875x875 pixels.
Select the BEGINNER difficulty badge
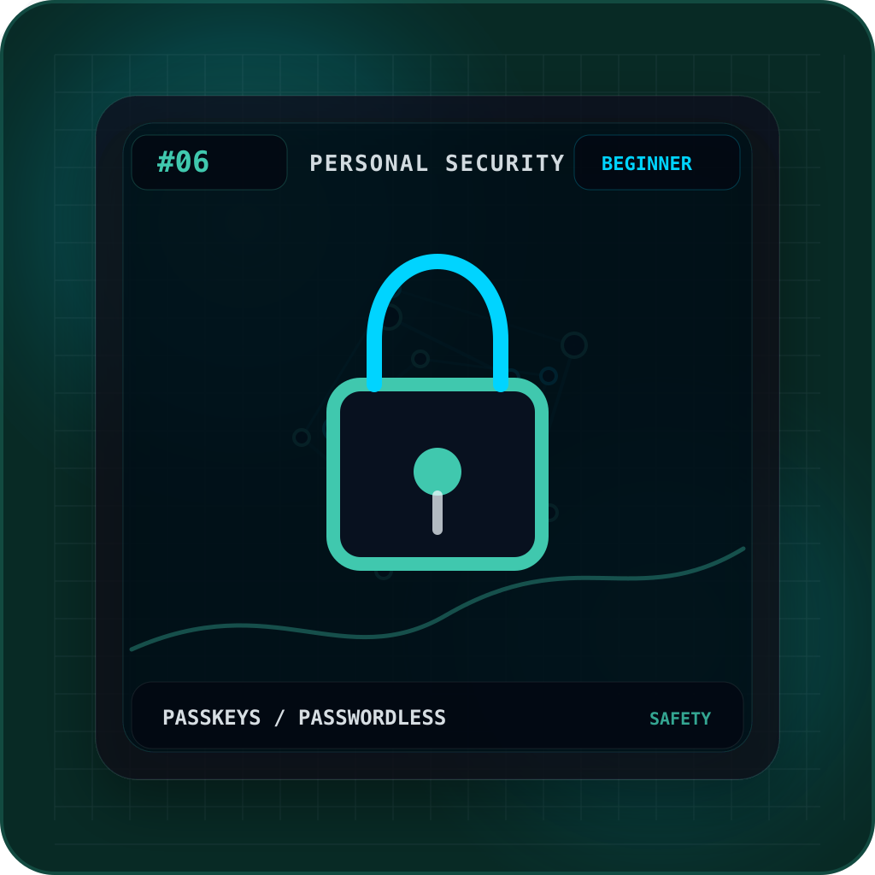(657, 162)
